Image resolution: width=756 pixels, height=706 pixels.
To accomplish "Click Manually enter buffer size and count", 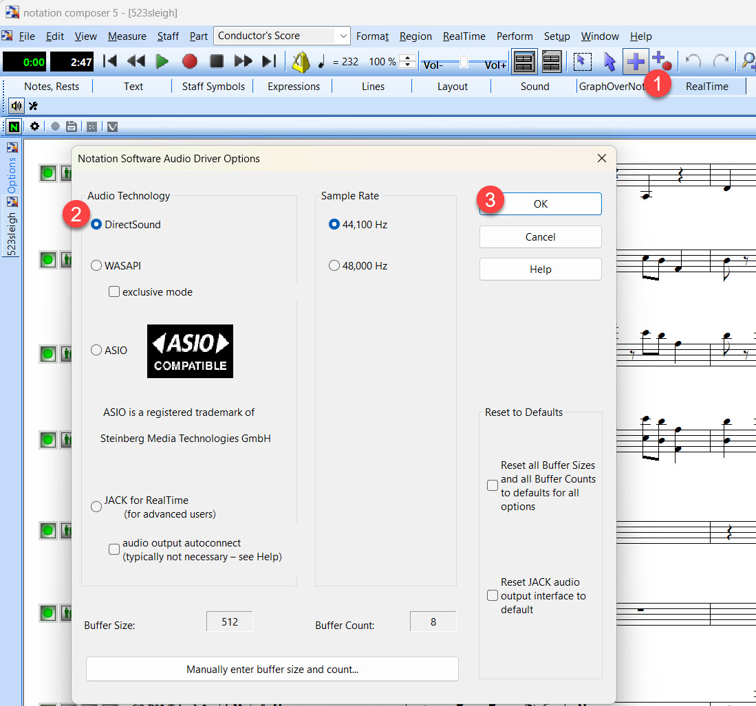I will click(272, 670).
